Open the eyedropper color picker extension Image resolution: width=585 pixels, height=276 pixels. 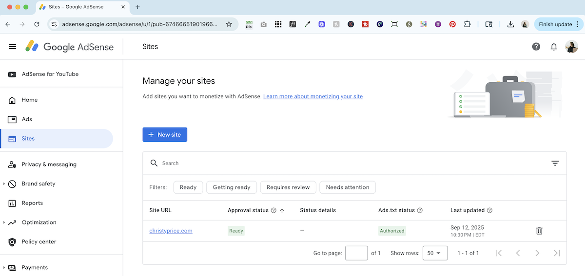308,24
